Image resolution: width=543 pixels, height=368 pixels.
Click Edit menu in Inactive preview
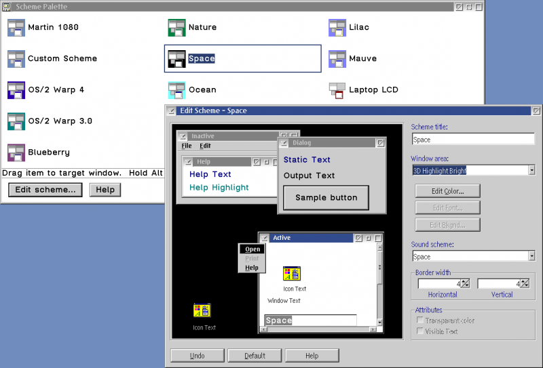tap(205, 146)
